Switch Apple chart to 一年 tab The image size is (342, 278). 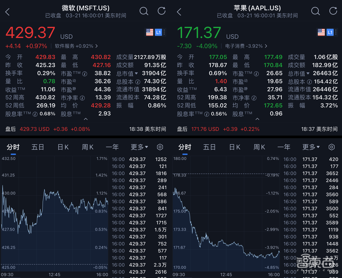click(x=284, y=147)
